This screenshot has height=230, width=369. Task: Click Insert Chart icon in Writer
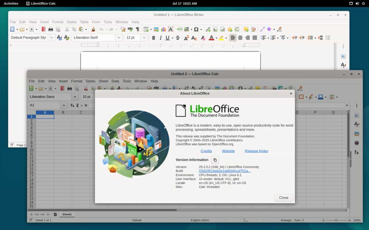(163, 29)
